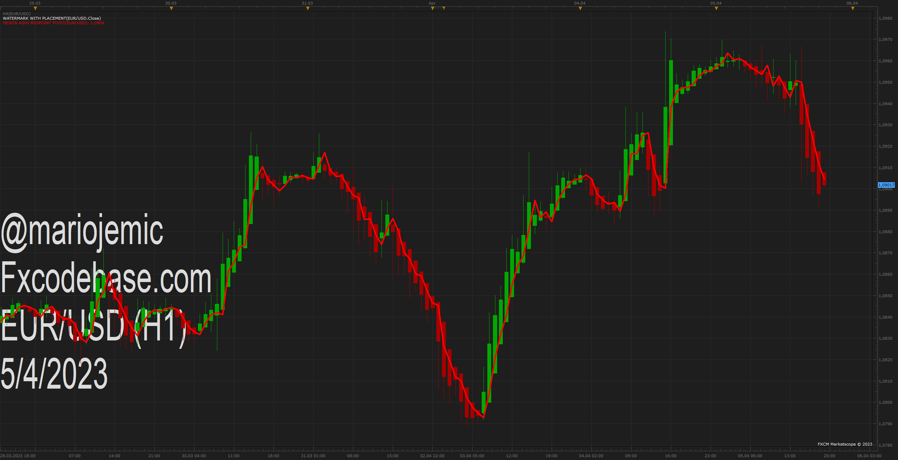Click the 05.04 06:00 time axis label
This screenshot has height=460, width=898.
click(750, 456)
